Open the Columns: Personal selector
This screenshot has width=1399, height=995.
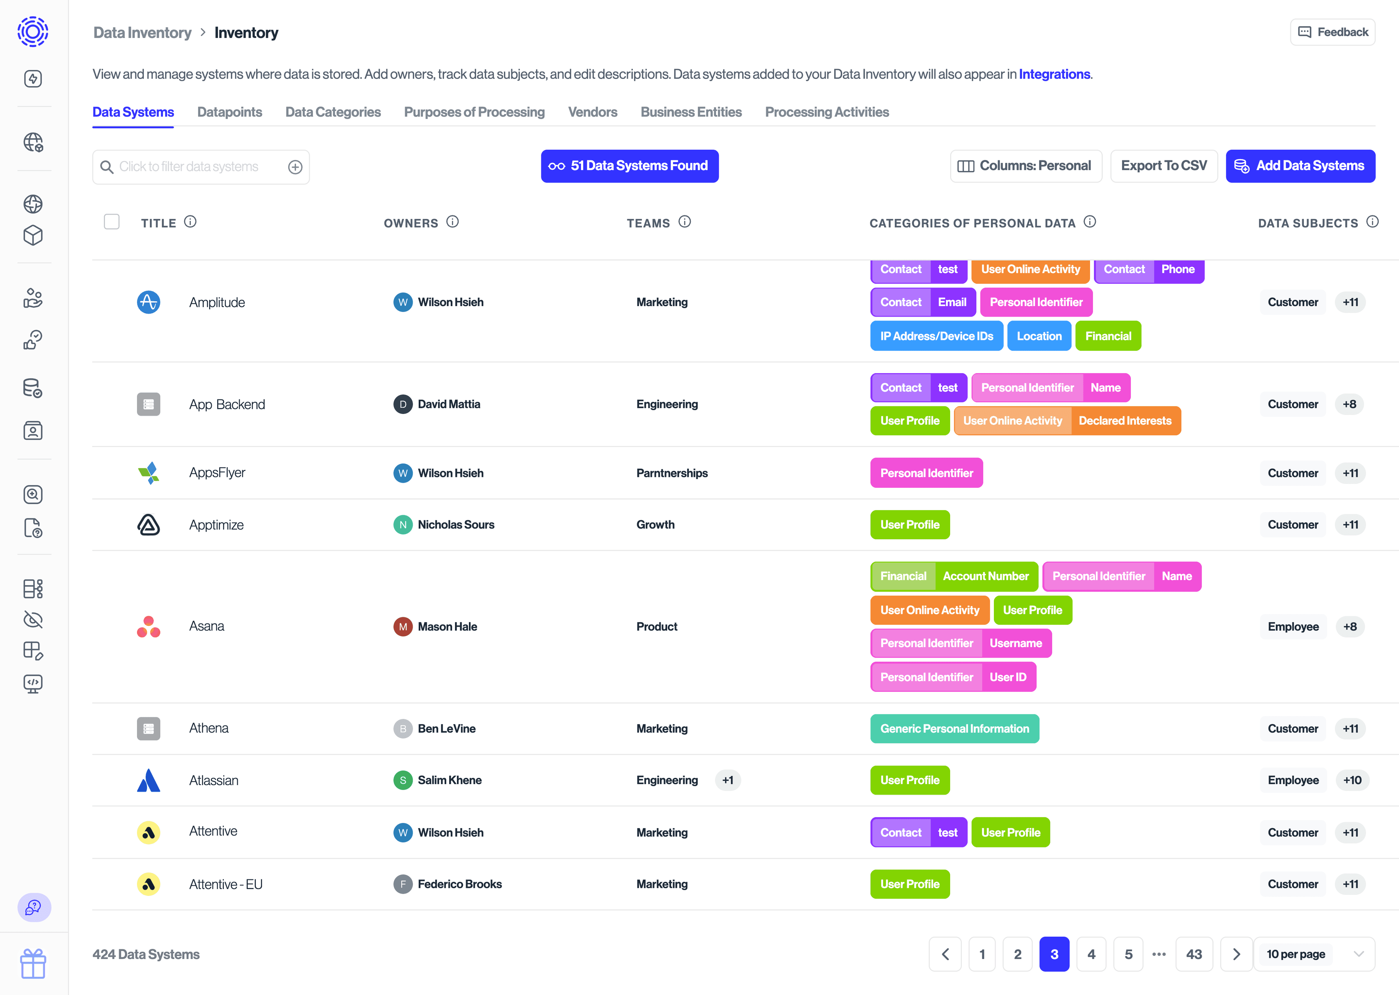pyautogui.click(x=1026, y=165)
